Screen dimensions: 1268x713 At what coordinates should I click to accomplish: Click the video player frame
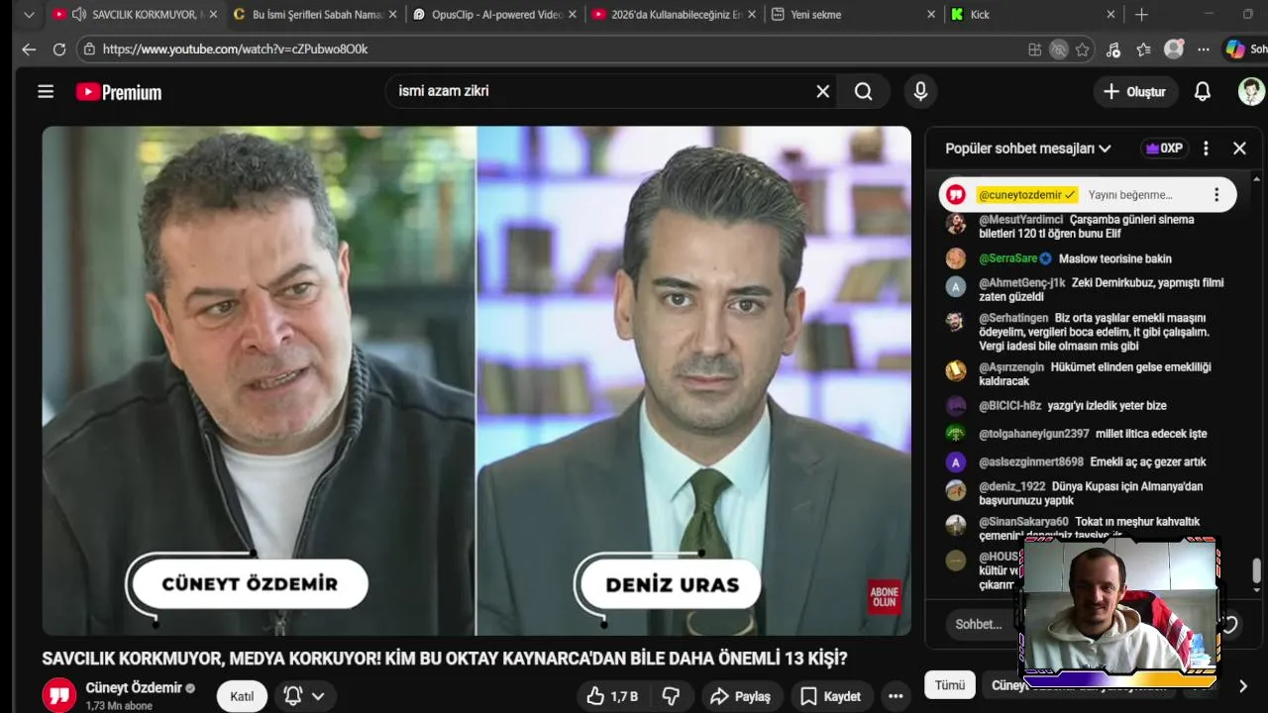tap(476, 380)
